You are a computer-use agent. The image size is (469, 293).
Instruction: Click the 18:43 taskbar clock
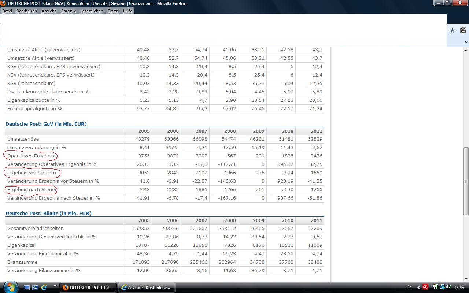tap(459, 288)
